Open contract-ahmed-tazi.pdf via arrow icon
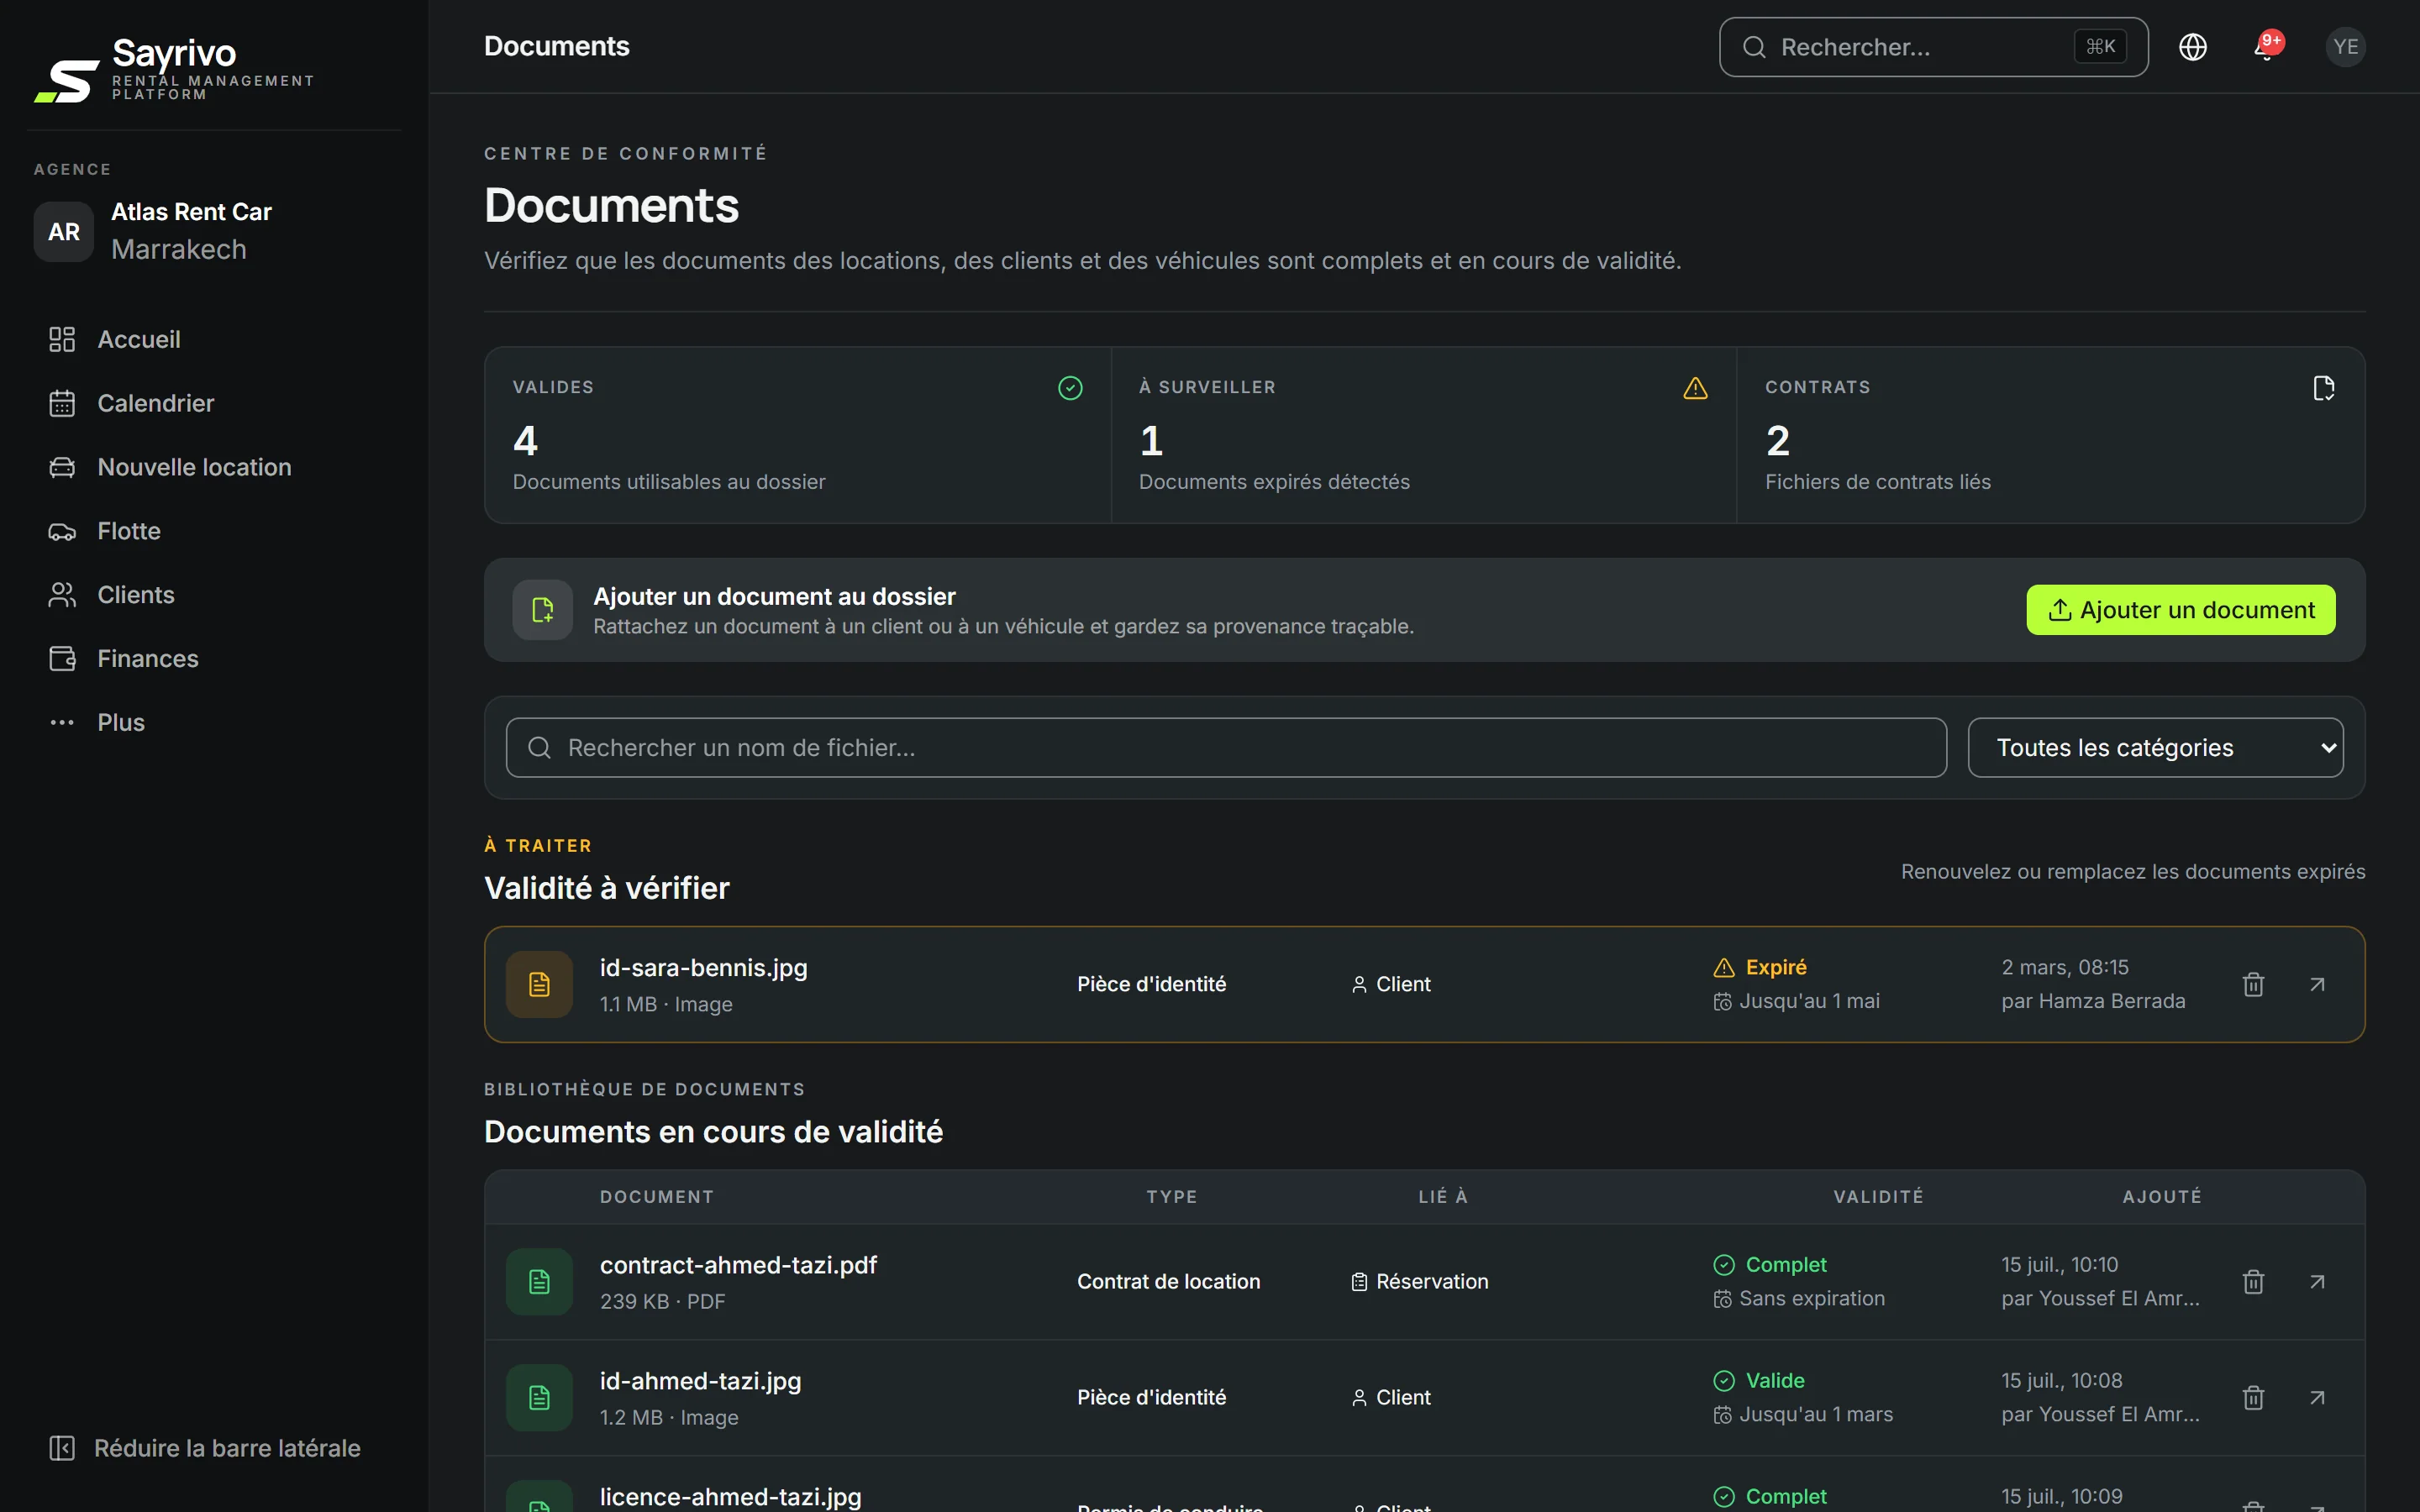This screenshot has width=2420, height=1512. click(x=2317, y=1281)
